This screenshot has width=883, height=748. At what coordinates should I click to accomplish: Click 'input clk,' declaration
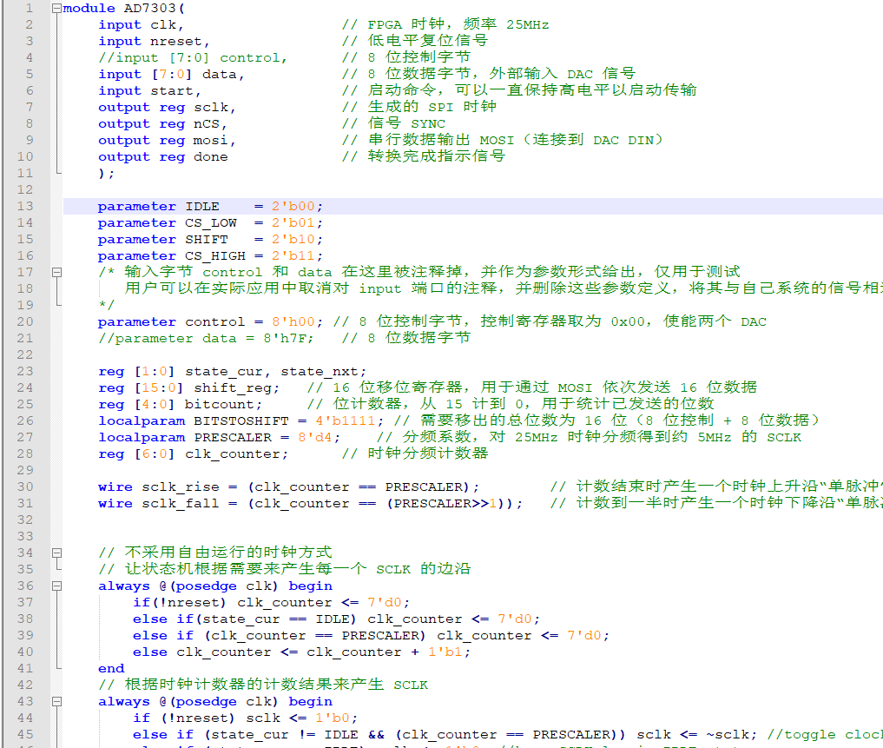tap(141, 25)
